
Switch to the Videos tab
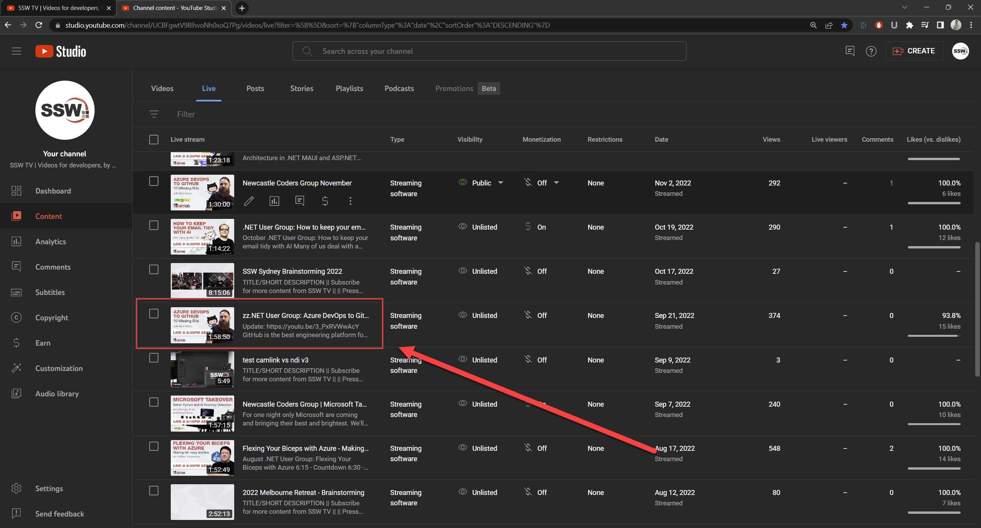click(x=162, y=88)
